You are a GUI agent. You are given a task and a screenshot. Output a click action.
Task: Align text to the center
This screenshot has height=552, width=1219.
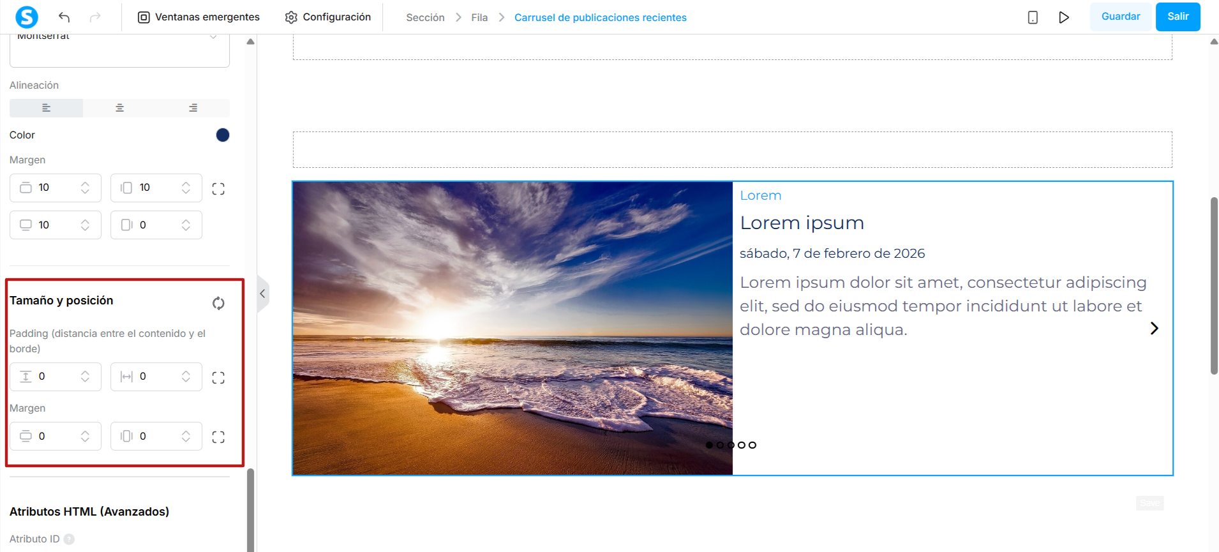[x=119, y=108]
